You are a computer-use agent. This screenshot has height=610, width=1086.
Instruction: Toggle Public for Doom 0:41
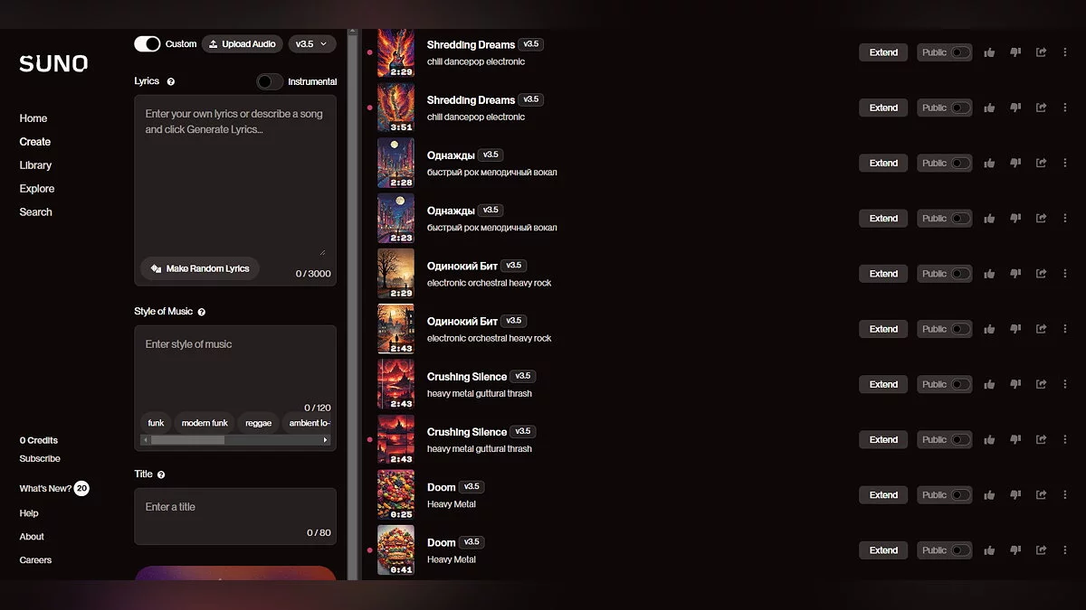[960, 549]
